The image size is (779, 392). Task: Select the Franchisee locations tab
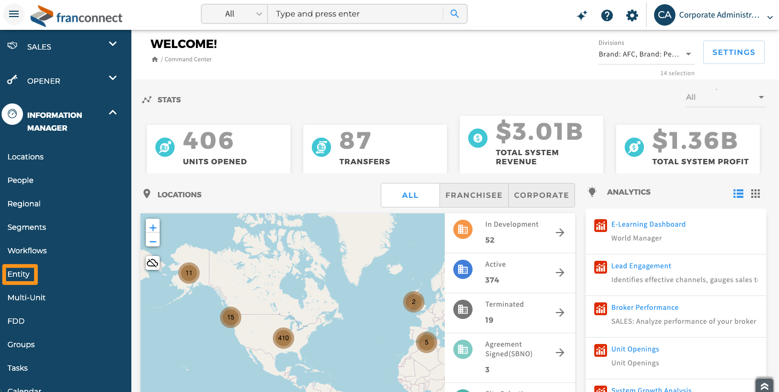click(x=474, y=195)
